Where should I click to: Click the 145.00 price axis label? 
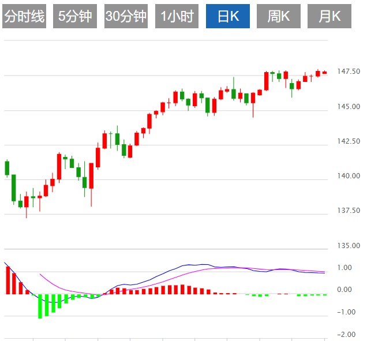349,107
